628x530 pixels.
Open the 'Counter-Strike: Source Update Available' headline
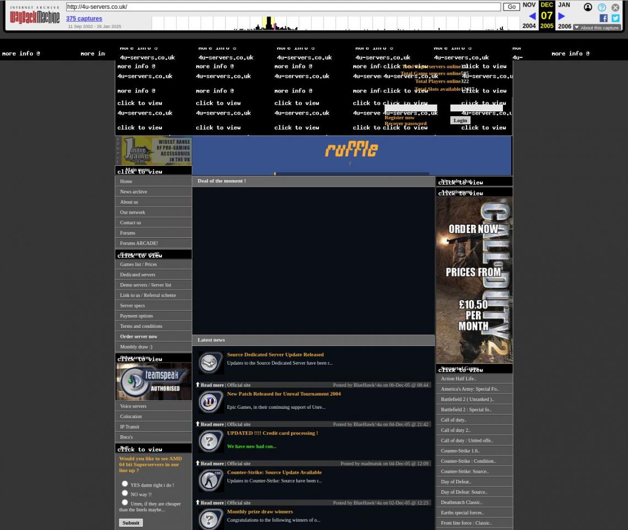coord(274,472)
